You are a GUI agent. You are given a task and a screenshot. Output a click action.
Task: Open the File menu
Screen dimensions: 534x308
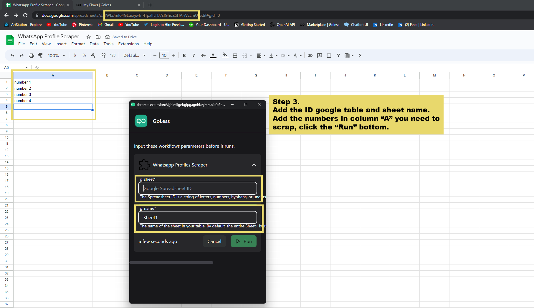pyautogui.click(x=22, y=44)
